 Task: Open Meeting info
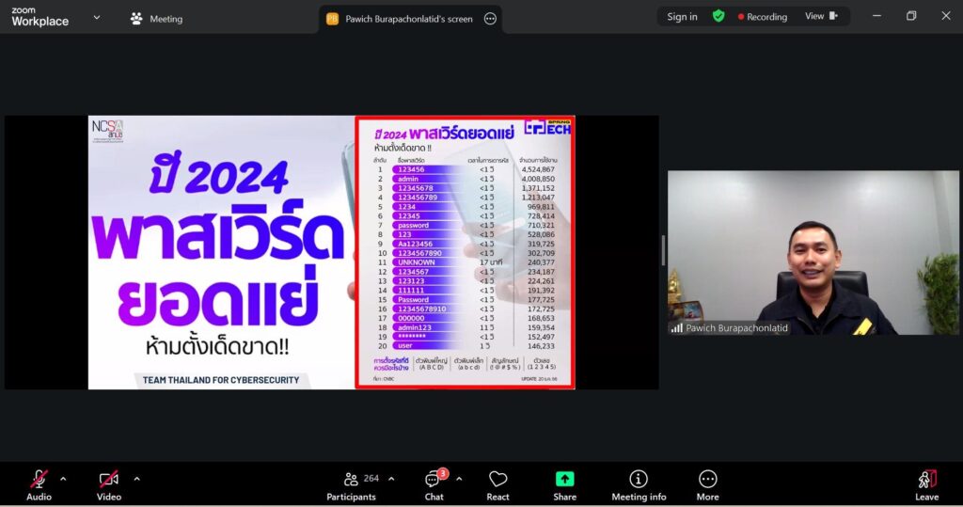point(639,483)
